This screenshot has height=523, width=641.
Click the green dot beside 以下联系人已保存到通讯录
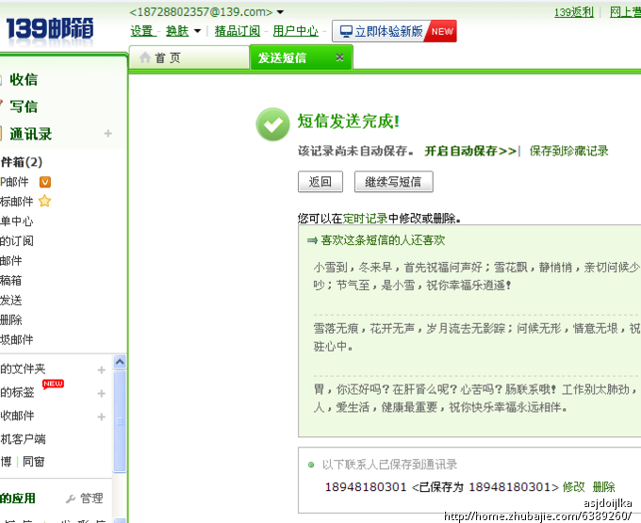pyautogui.click(x=311, y=465)
